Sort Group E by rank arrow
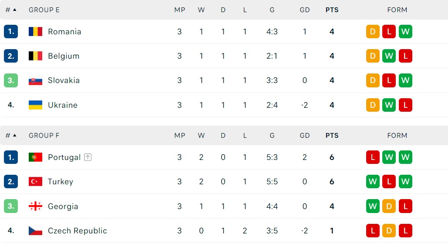 tap(14, 10)
